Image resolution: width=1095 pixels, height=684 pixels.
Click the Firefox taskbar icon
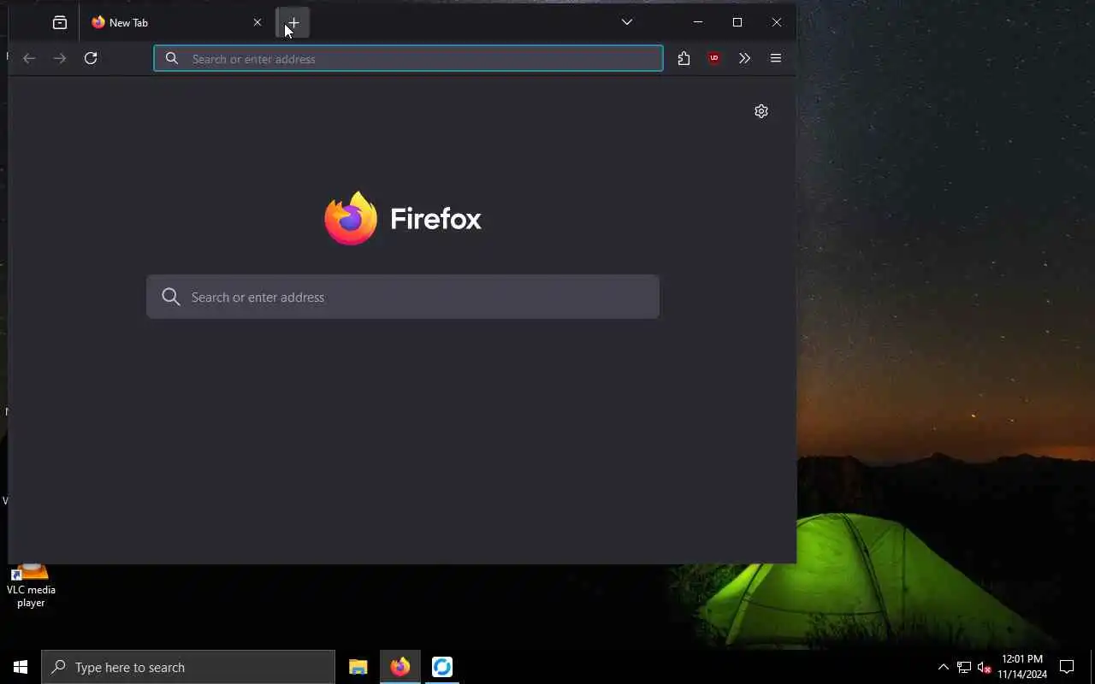(x=400, y=667)
